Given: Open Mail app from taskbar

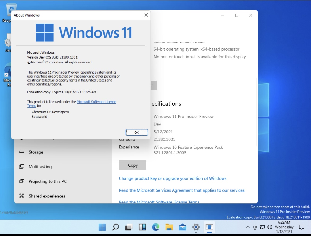Looking at the screenshot, I should tap(182, 227).
